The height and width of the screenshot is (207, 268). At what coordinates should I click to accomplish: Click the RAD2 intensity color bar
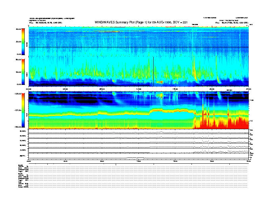tap(23, 42)
